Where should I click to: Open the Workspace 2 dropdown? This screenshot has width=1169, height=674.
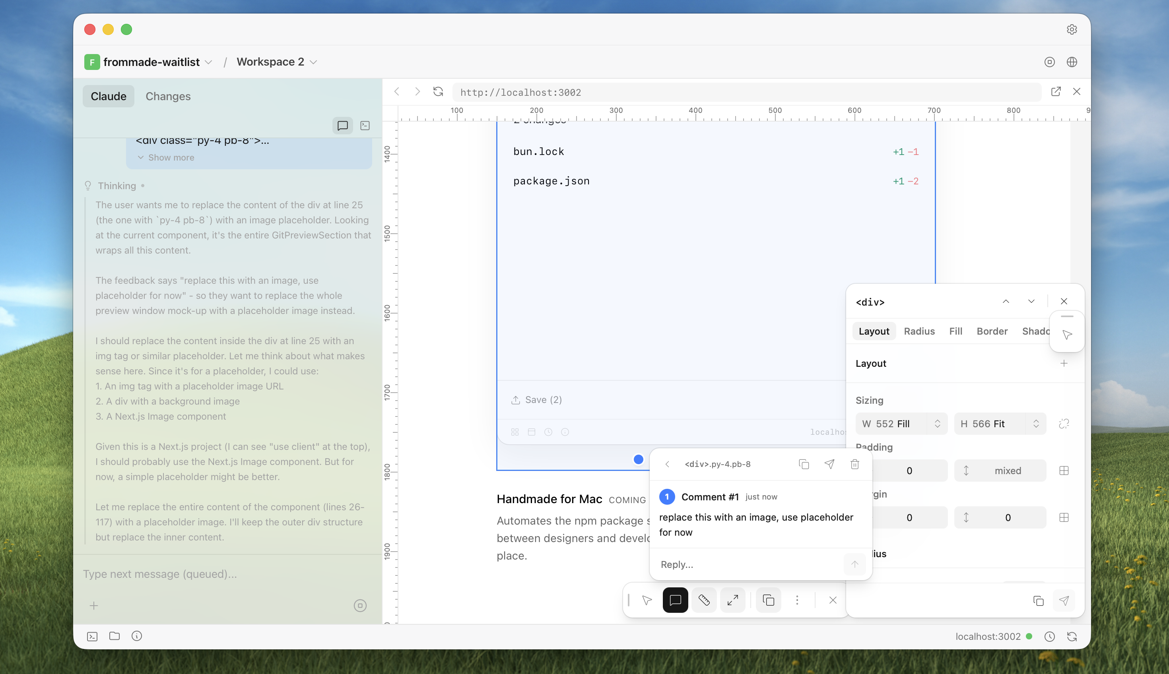(314, 62)
